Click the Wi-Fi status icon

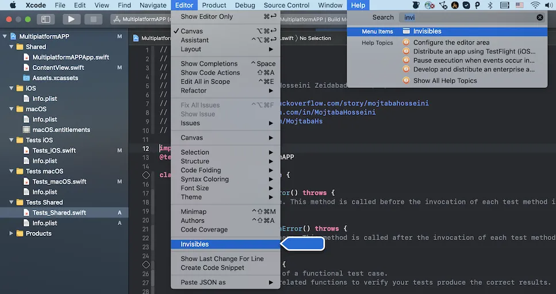[535, 5]
